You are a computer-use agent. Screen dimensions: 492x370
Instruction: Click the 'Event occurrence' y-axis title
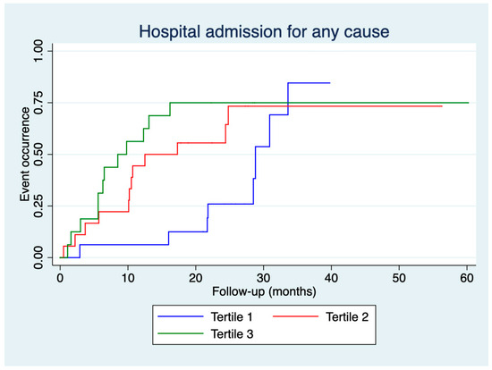coord(25,155)
